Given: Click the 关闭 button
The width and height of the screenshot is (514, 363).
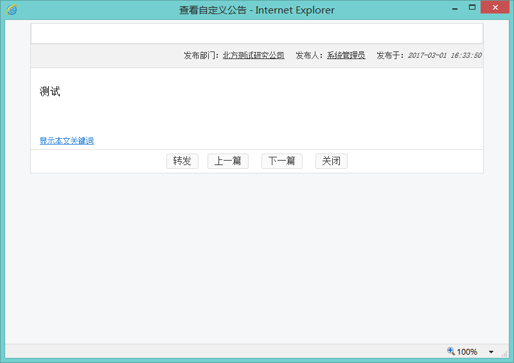Looking at the screenshot, I should [x=332, y=161].
